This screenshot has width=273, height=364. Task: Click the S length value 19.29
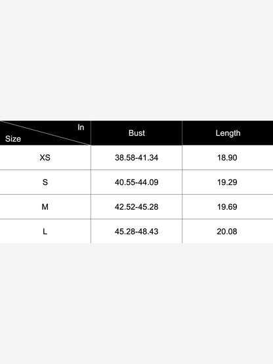point(227,182)
